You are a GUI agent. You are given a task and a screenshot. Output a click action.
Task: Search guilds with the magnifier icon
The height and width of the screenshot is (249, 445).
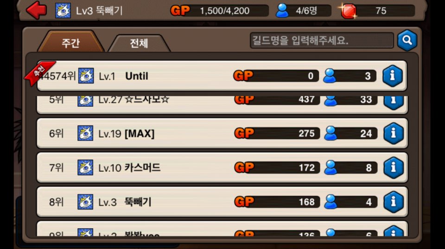(407, 40)
